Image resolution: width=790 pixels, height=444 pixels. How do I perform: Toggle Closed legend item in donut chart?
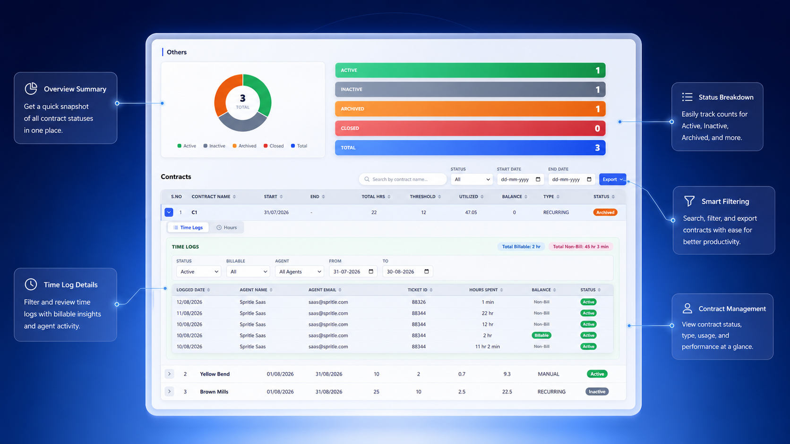(x=274, y=146)
